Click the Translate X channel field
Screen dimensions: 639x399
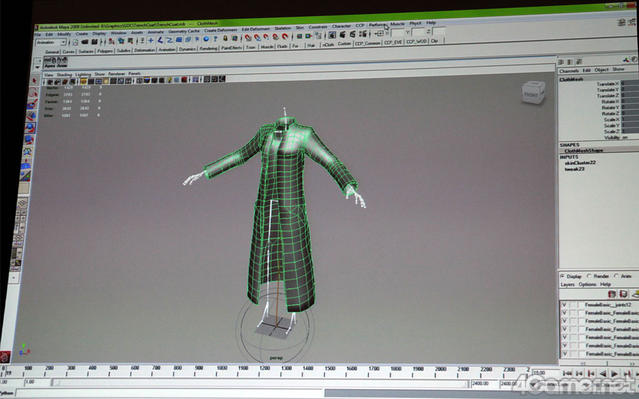tap(629, 84)
